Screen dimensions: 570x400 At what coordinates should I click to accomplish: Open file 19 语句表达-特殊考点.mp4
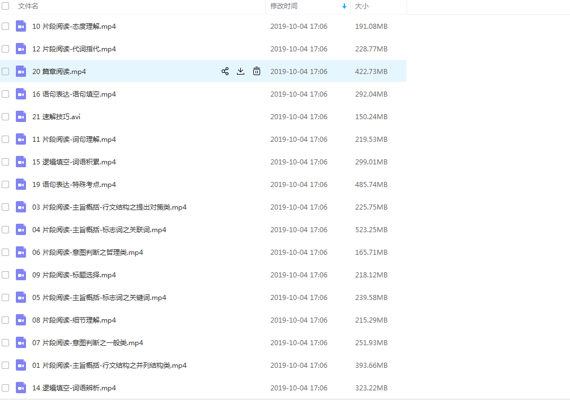(x=74, y=184)
